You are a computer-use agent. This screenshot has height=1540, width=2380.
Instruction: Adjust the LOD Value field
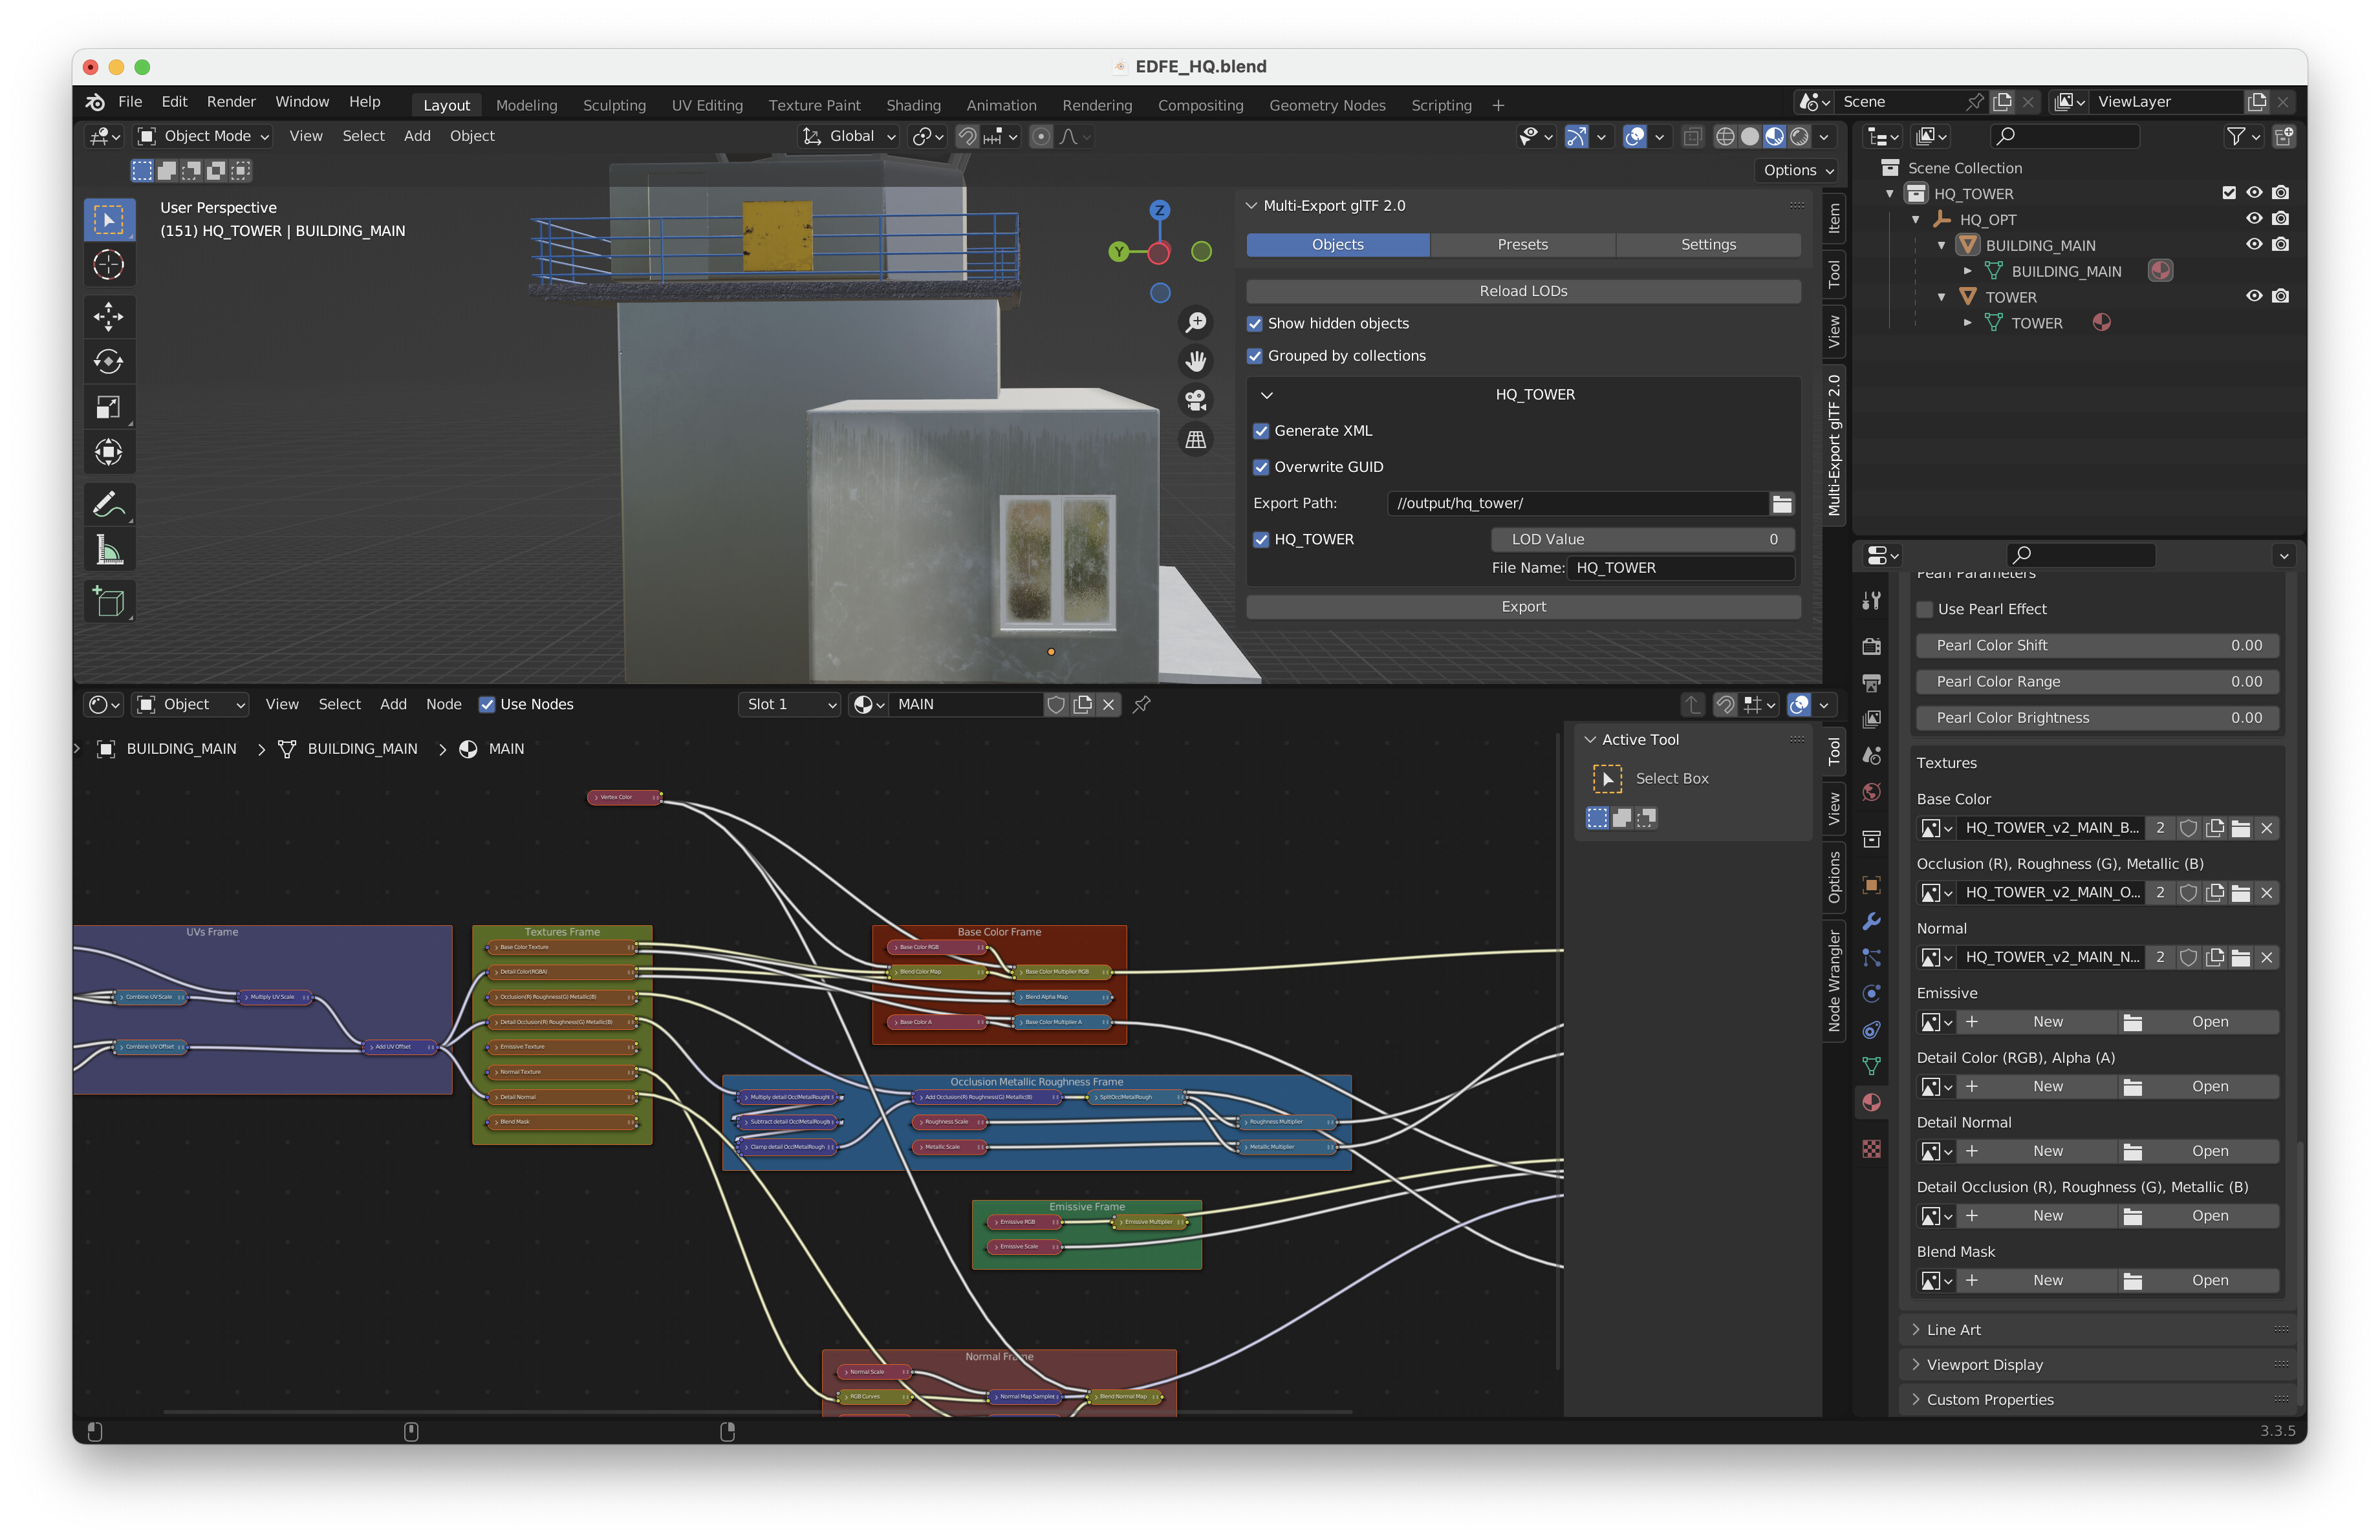click(1643, 540)
